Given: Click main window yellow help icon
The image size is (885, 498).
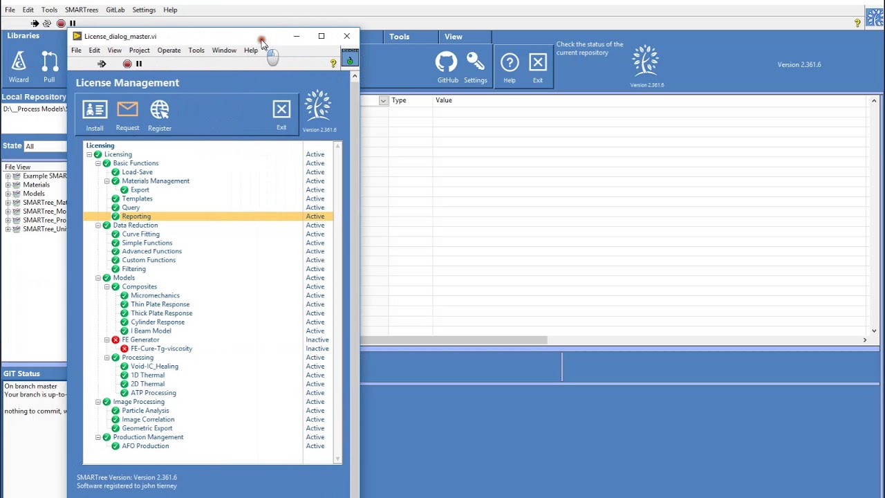Looking at the screenshot, I should (857, 24).
